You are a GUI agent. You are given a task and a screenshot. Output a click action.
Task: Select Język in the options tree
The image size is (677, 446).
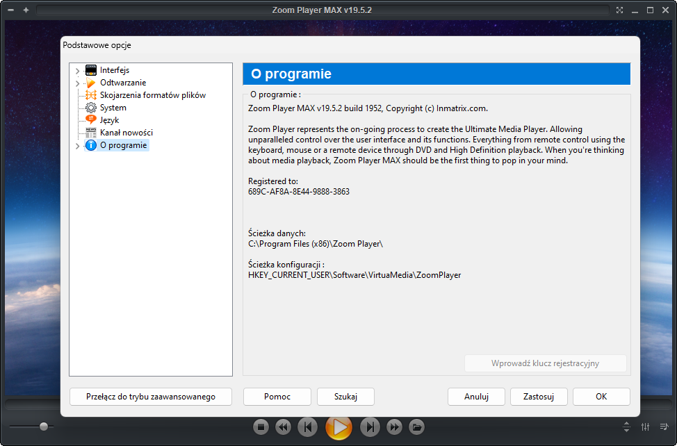(x=109, y=120)
